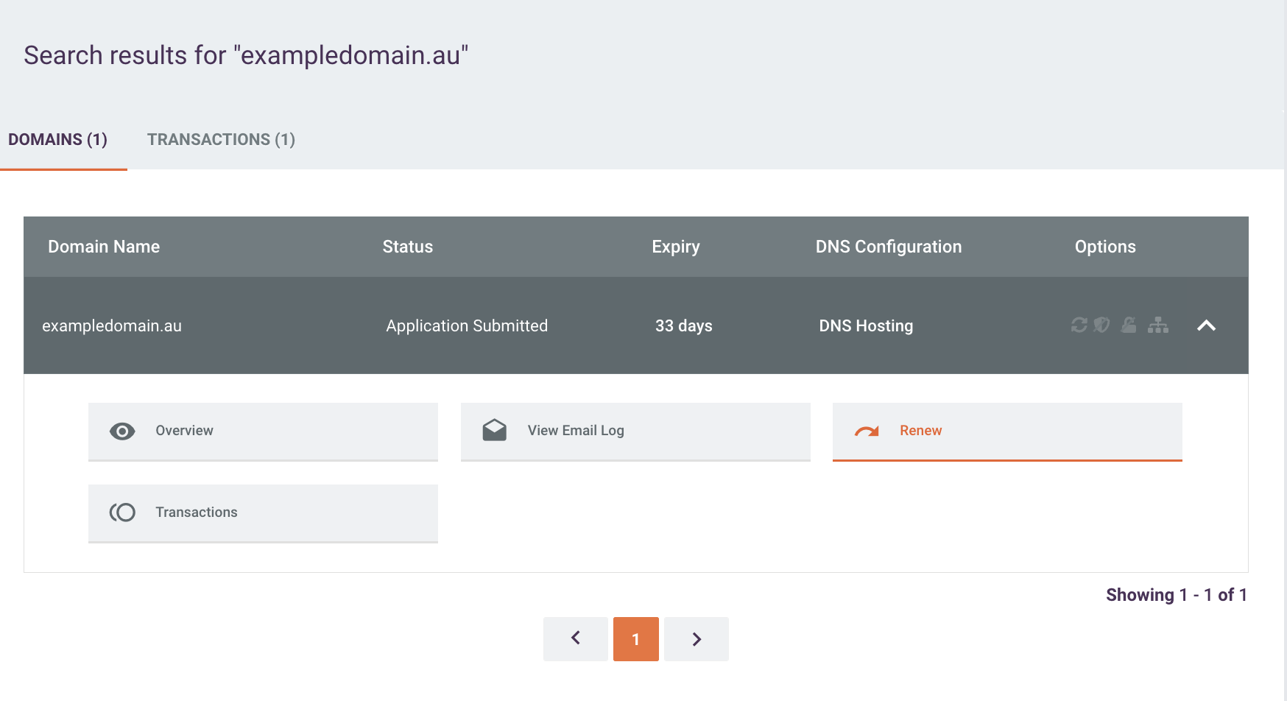Image resolution: width=1287 pixels, height=701 pixels.
Task: Click the Renew button
Action: (1007, 431)
